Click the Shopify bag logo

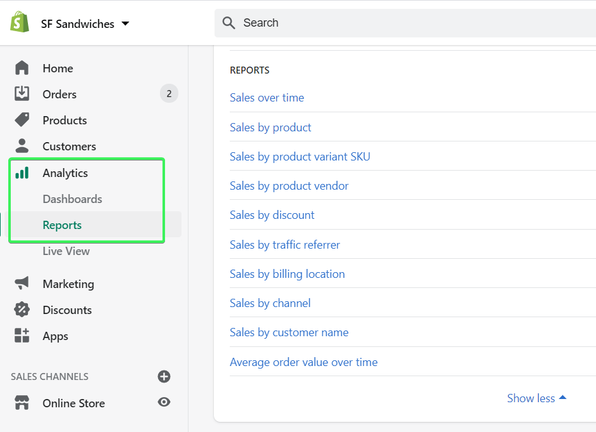pyautogui.click(x=20, y=22)
